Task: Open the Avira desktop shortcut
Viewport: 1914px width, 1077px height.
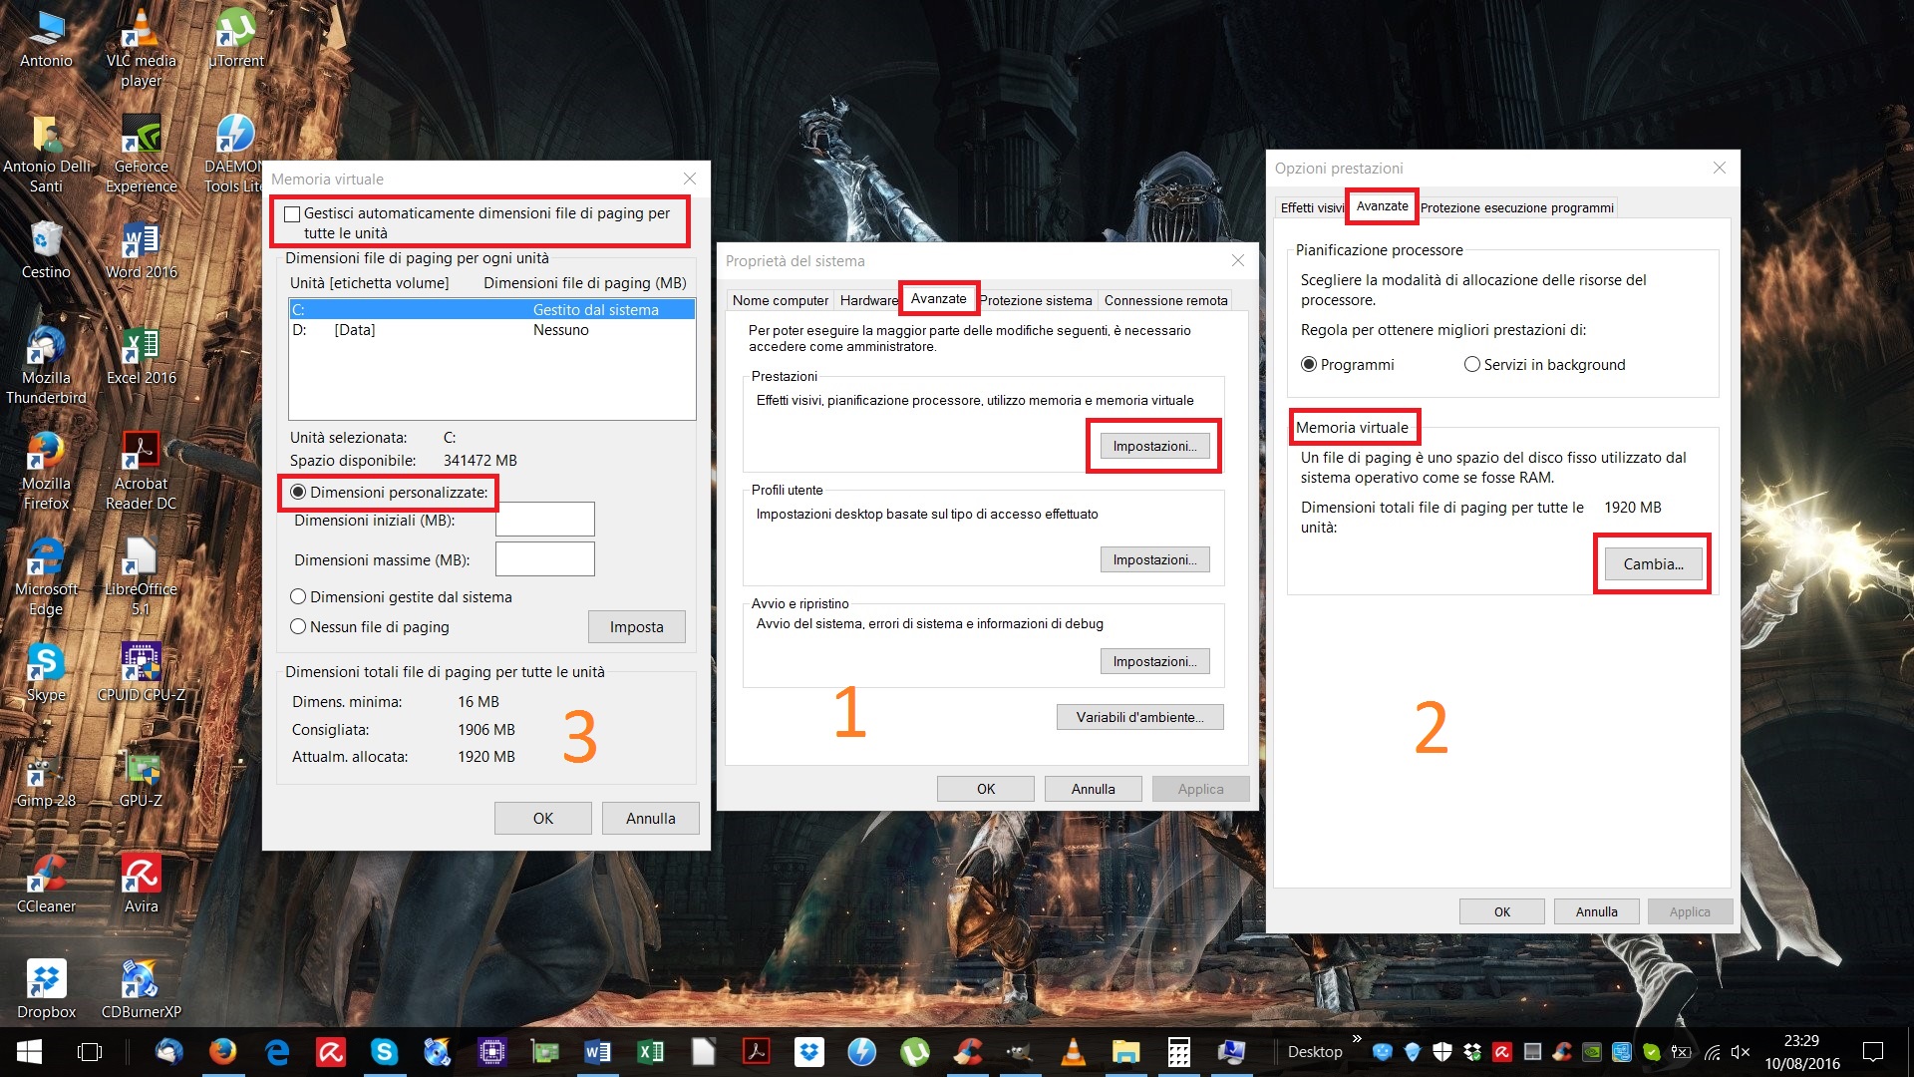Action: click(x=141, y=884)
